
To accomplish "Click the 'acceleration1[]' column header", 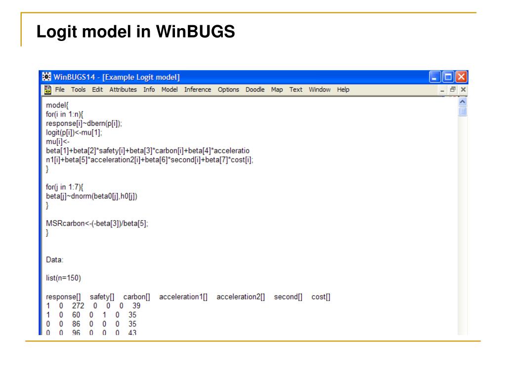I will click(183, 297).
